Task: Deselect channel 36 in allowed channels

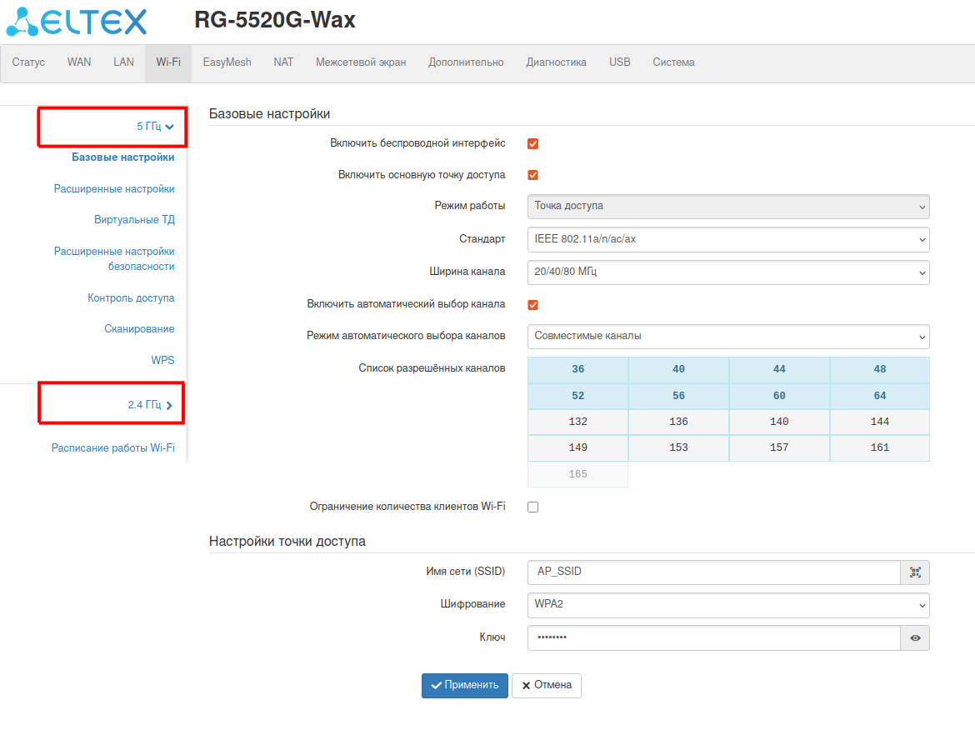Action: click(577, 369)
